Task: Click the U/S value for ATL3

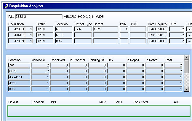Action: (x=116, y=71)
